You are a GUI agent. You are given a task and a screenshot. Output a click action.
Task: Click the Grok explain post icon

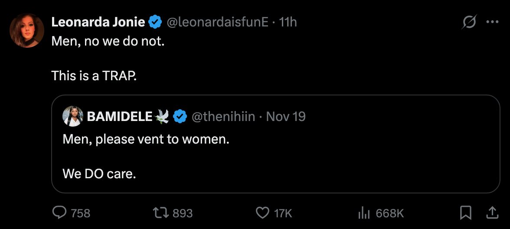[x=470, y=22]
